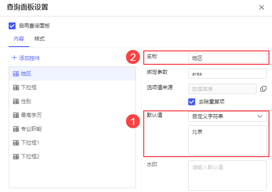Close the 查询面板设置 dialog
Screen dimensions: 272x192
click(261, 7)
